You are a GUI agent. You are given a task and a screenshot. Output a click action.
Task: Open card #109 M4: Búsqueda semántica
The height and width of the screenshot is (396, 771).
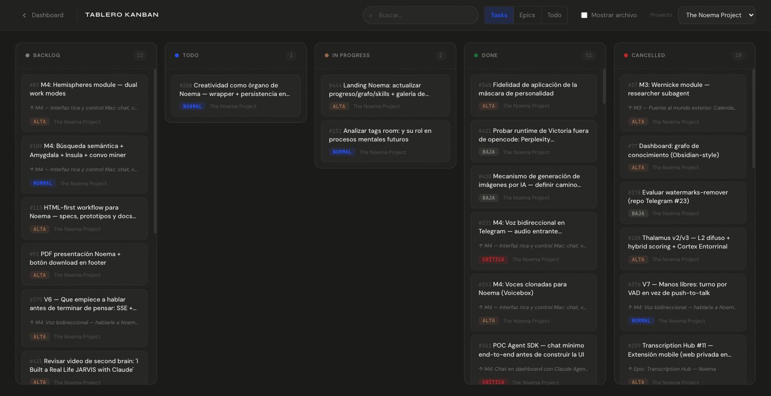tap(84, 165)
